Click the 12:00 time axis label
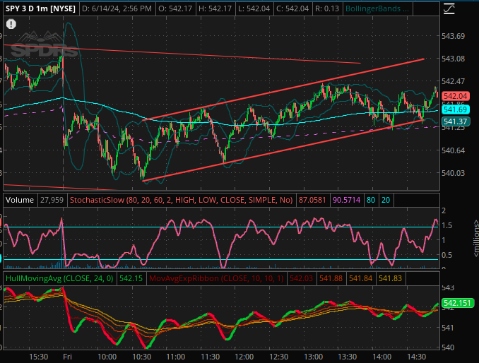The height and width of the screenshot is (363, 479). [x=243, y=357]
